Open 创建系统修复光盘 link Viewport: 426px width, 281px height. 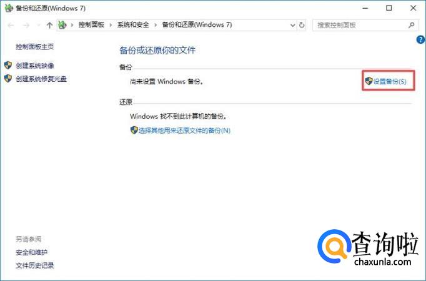pos(41,79)
